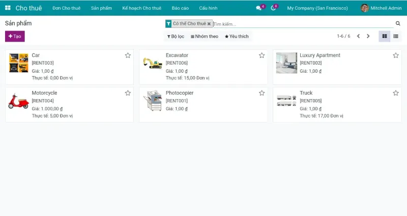Open the conversations chat icon
Viewport: 407px width, 216px height.
coord(259,8)
